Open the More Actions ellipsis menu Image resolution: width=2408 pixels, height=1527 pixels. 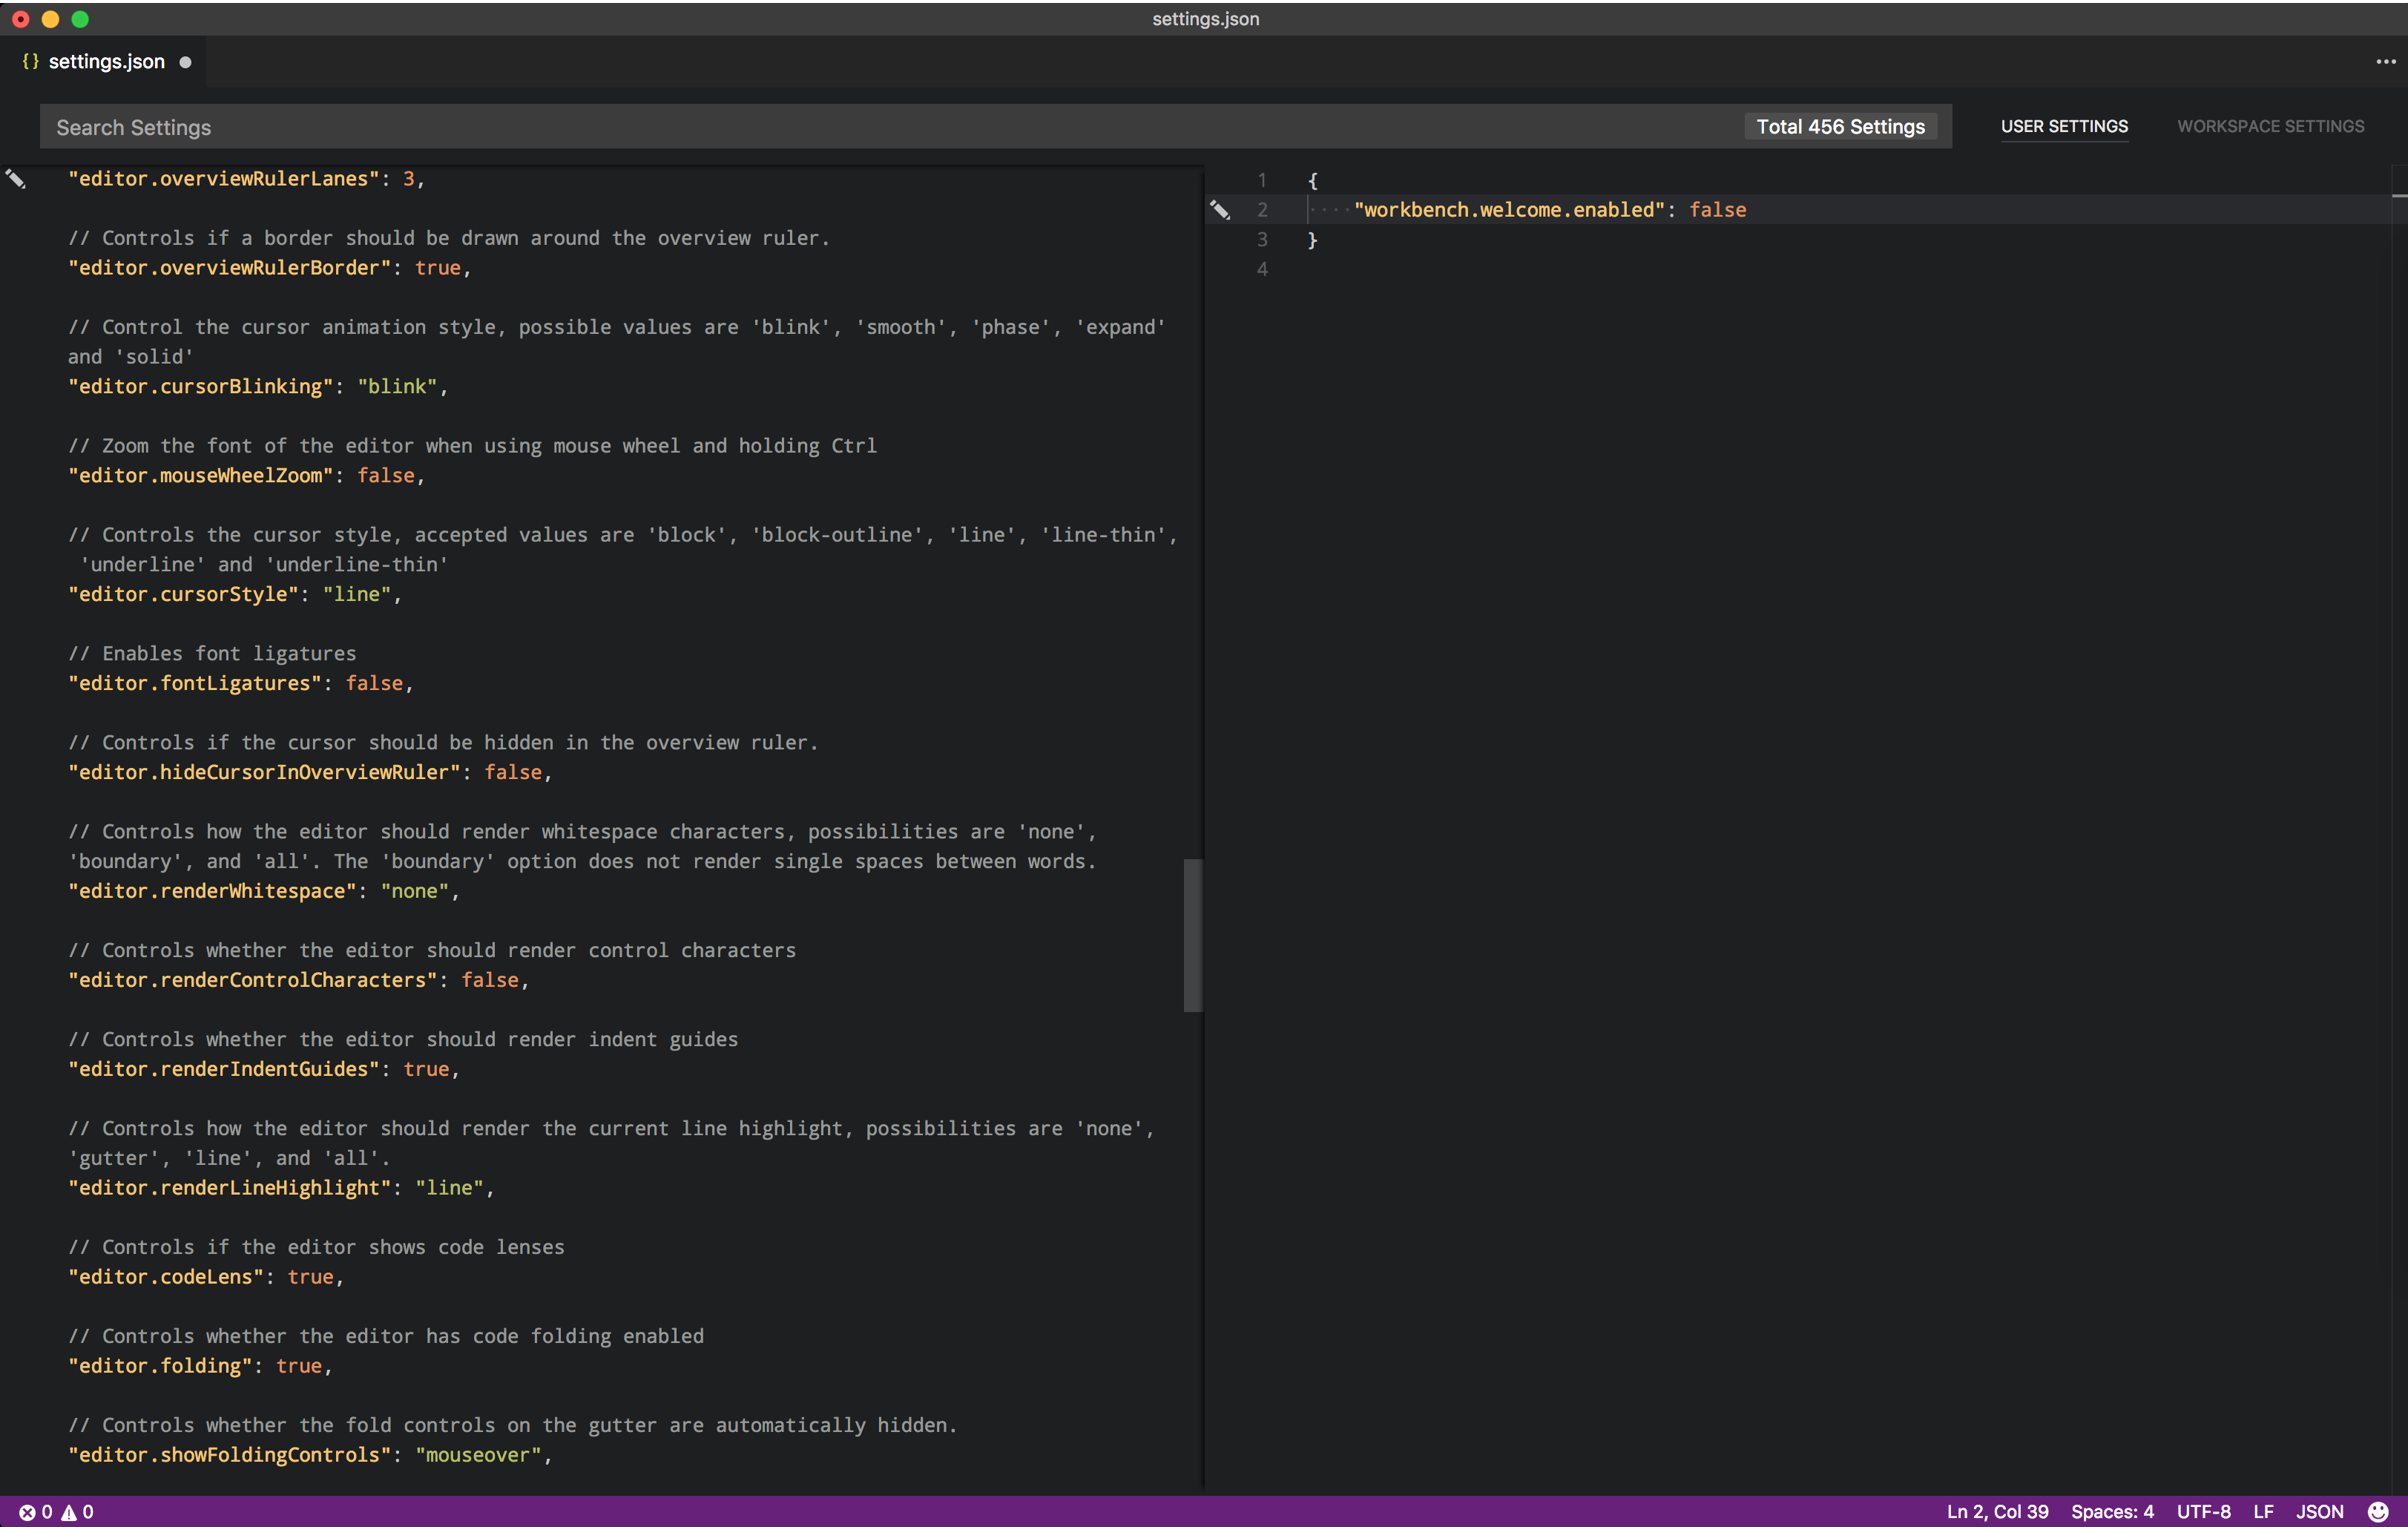(x=2384, y=61)
